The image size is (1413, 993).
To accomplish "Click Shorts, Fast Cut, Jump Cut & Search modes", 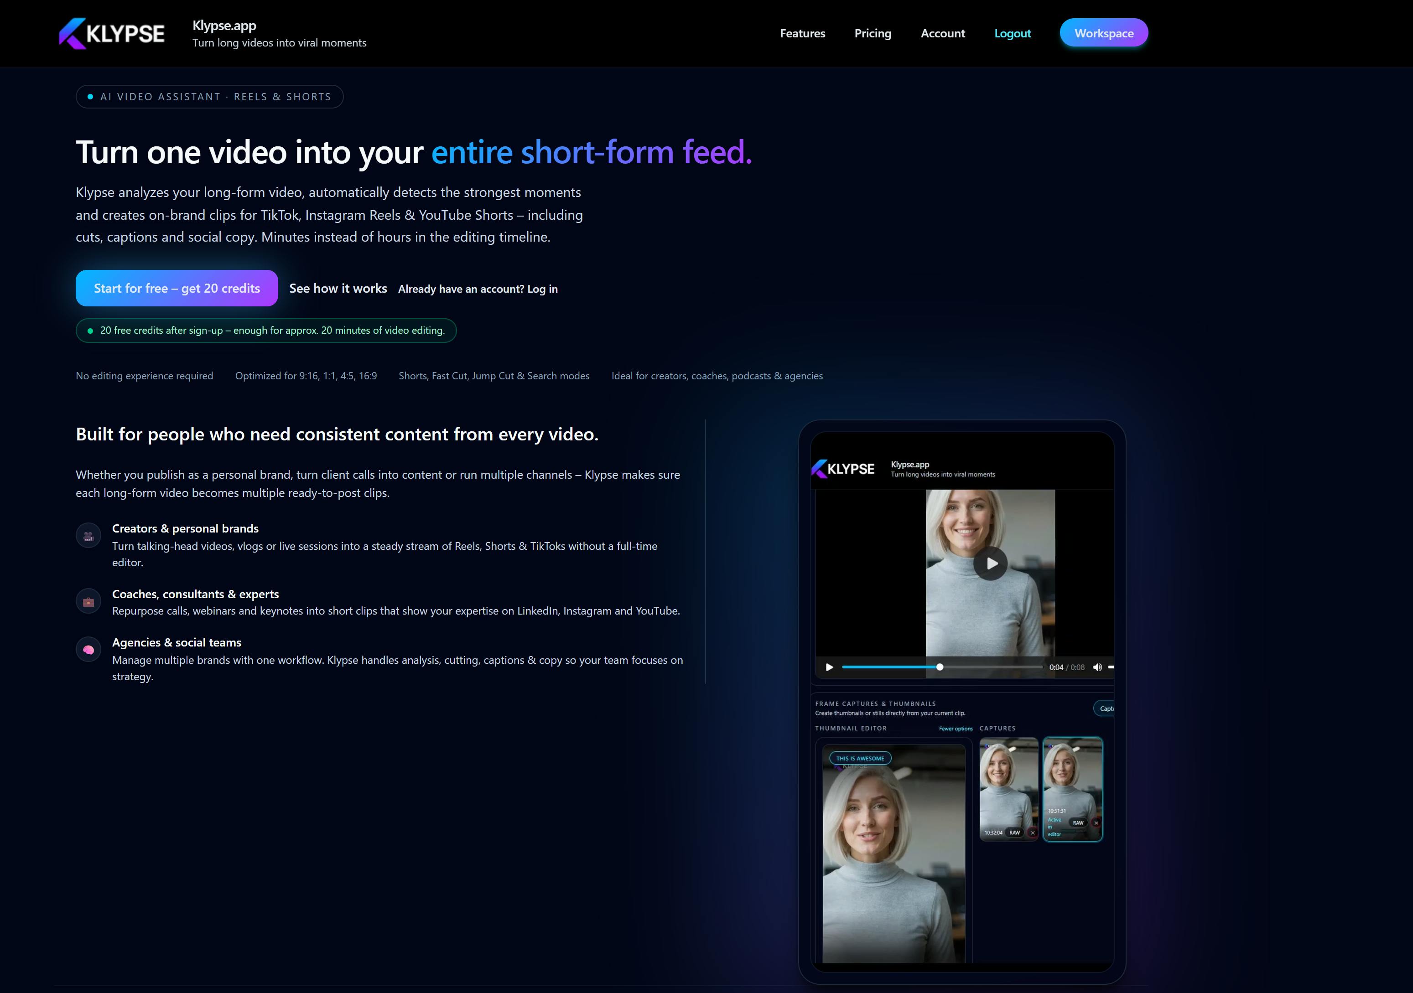I will 494,376.
